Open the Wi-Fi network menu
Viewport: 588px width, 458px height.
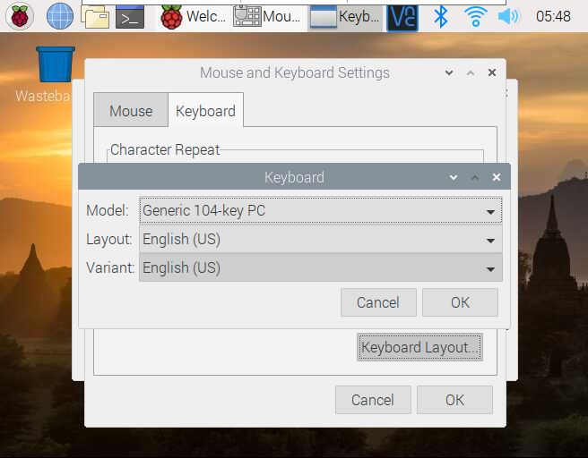click(x=475, y=16)
